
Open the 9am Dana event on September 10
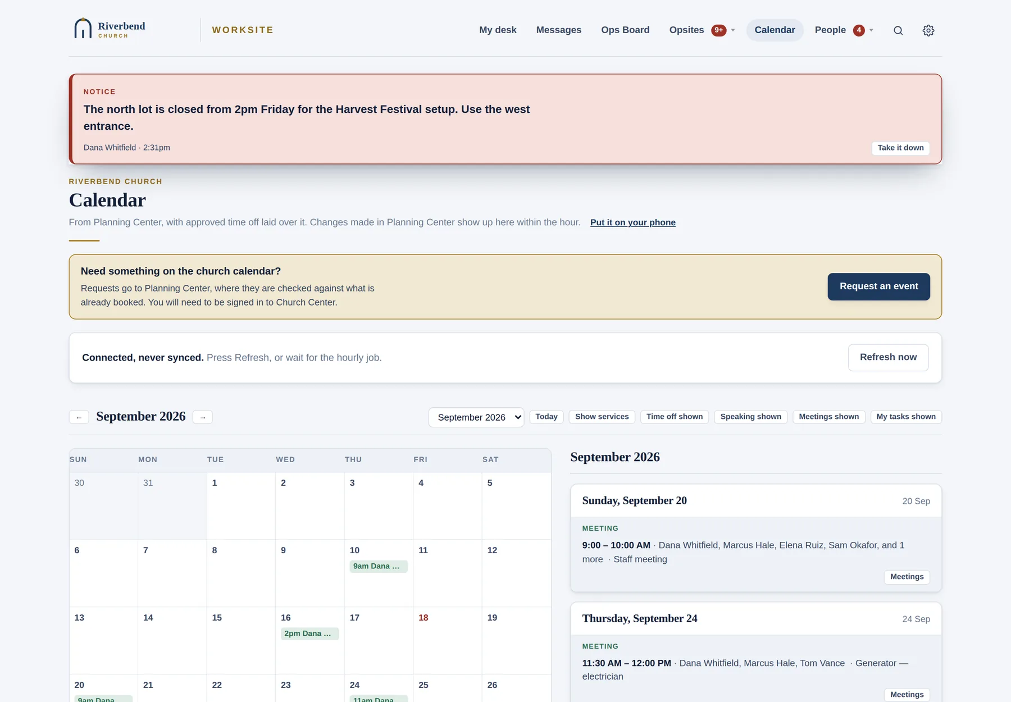(x=379, y=566)
